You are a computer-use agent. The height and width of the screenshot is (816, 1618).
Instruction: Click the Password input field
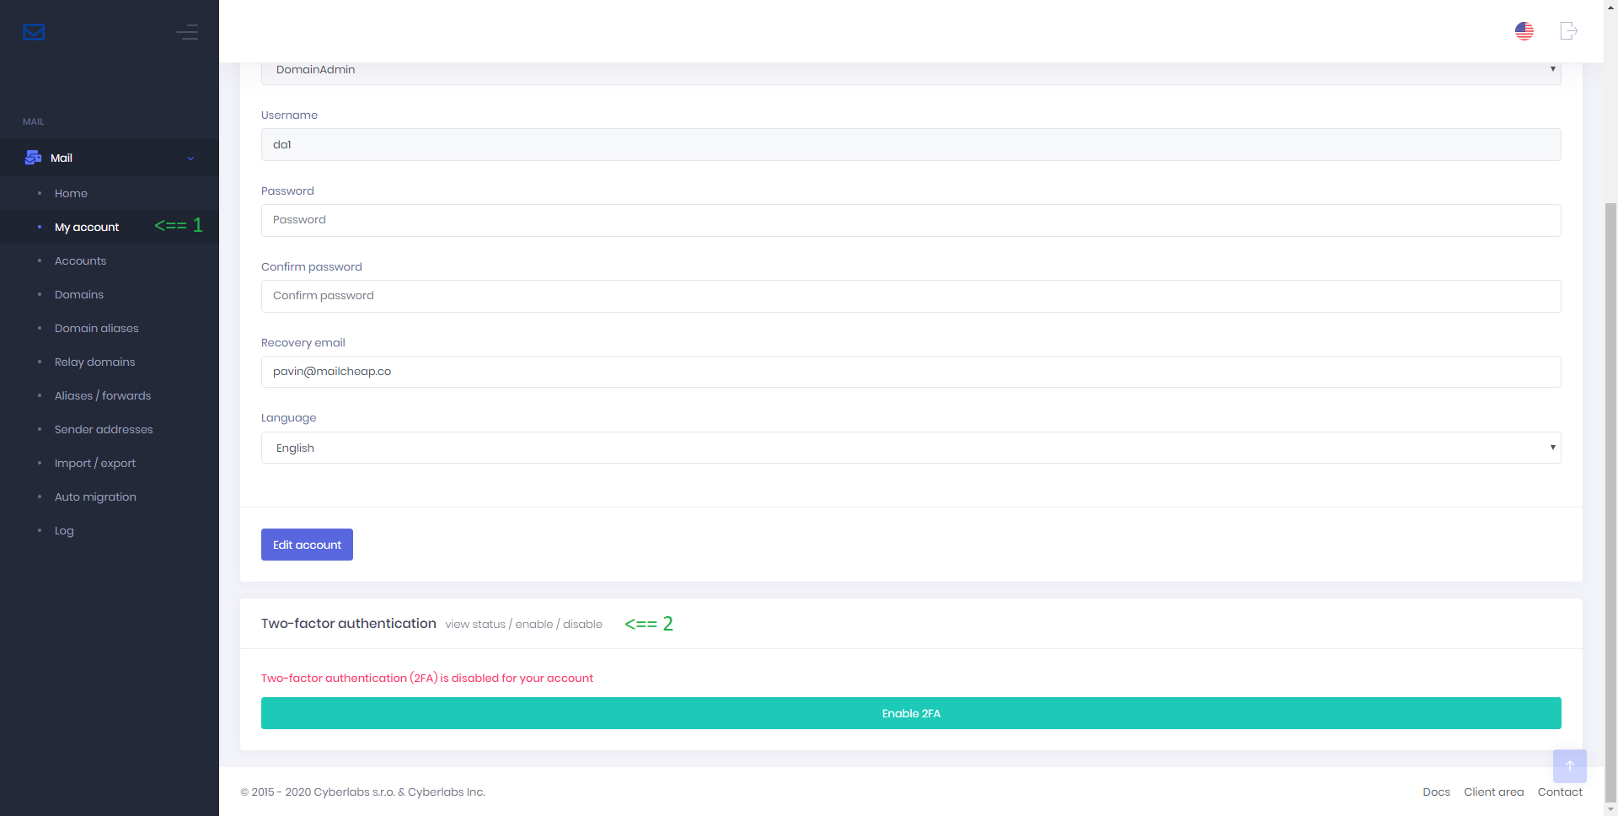pos(910,220)
